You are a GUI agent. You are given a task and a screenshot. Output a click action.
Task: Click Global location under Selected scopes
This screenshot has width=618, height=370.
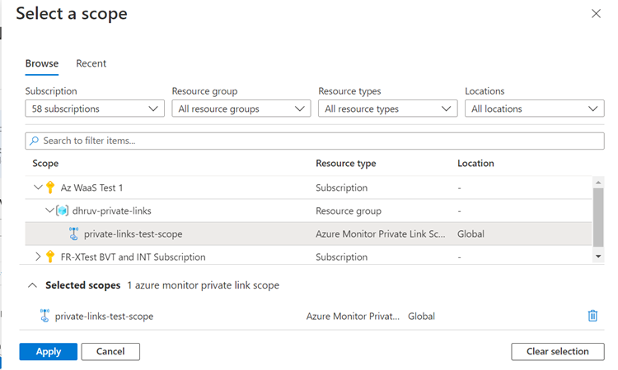(x=421, y=316)
